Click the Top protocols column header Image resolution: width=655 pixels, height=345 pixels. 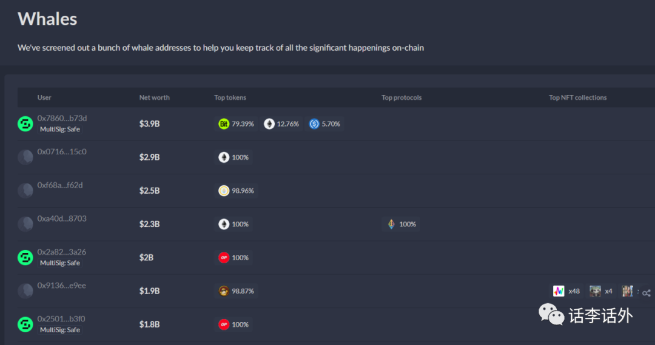coord(401,97)
